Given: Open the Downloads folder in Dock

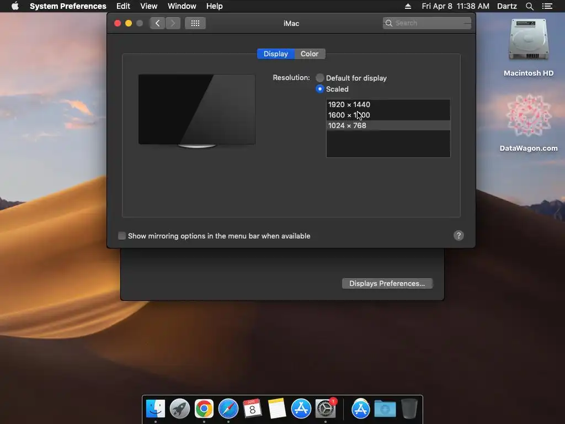Looking at the screenshot, I should tap(385, 409).
